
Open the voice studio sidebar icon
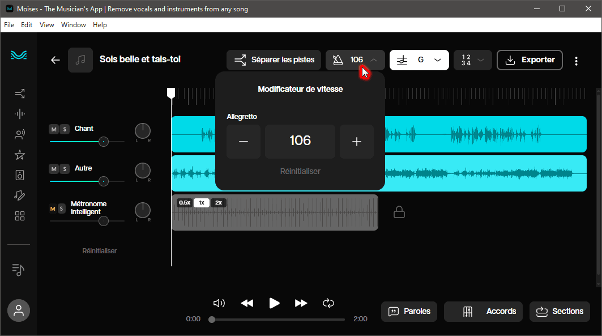[x=20, y=134]
